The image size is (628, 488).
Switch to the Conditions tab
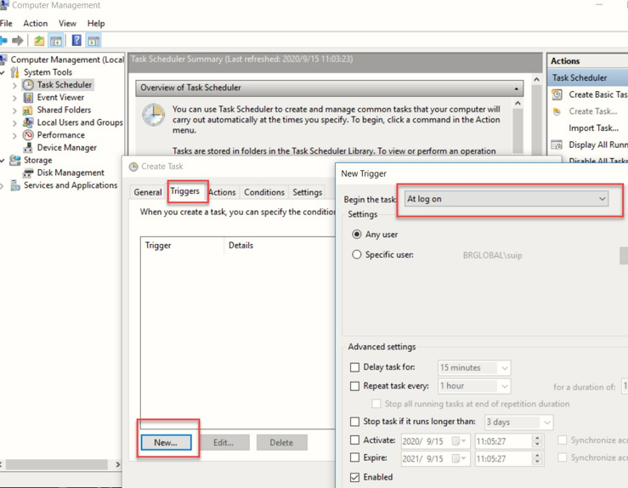(x=264, y=192)
